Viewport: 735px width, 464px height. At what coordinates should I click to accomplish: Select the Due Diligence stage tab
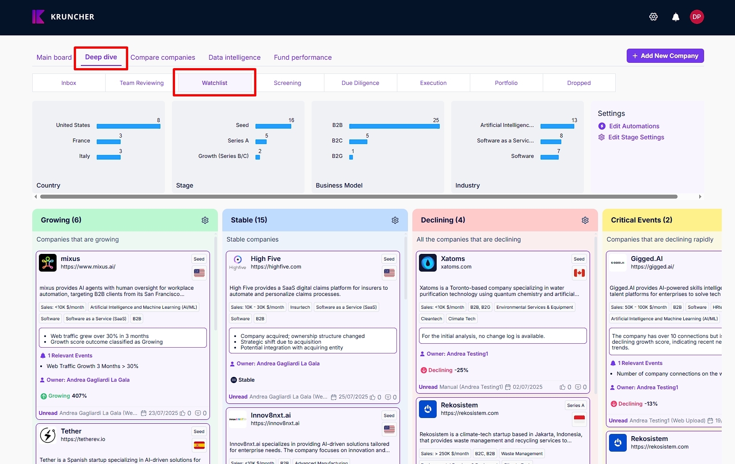click(361, 83)
